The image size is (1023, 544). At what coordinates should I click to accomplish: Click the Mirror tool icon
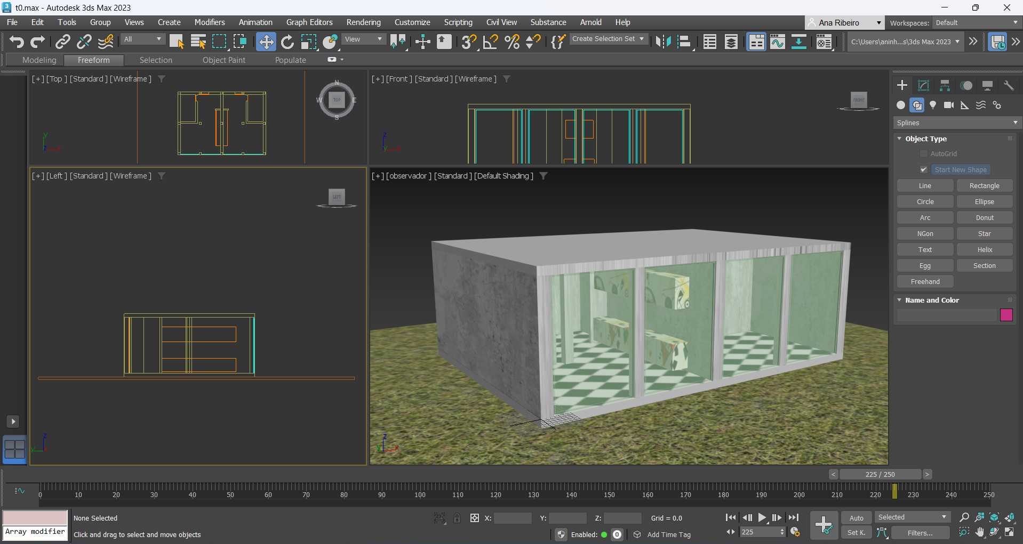(x=663, y=42)
